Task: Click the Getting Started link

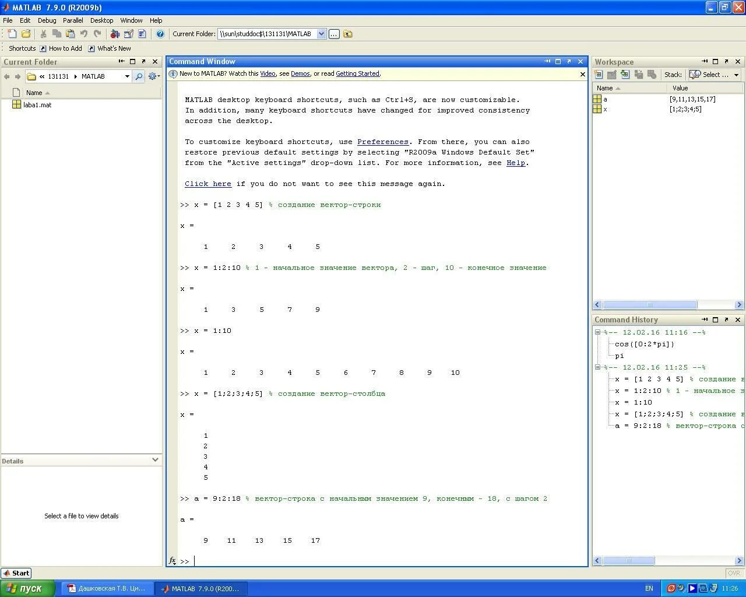Action: (357, 73)
